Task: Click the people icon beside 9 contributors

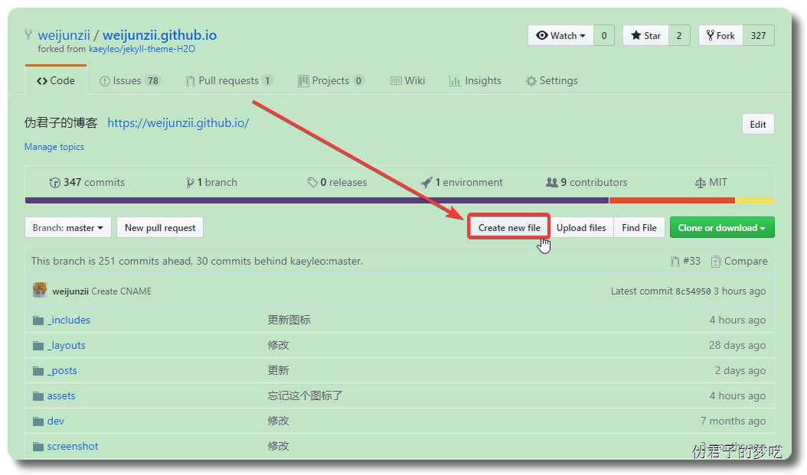Action: coord(552,183)
